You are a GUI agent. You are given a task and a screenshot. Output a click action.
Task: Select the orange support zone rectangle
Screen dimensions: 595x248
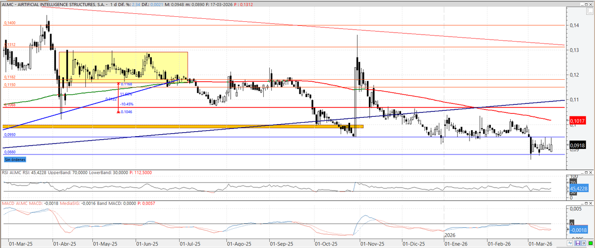pos(183,127)
